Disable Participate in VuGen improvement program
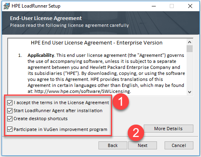Screen dimensions: 201x157 coord(10,129)
